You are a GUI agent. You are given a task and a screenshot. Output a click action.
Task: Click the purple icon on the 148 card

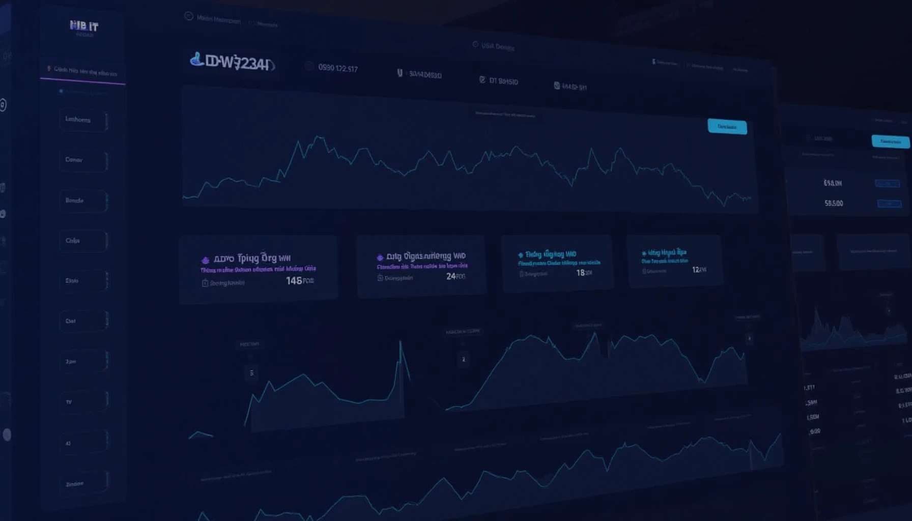(205, 259)
